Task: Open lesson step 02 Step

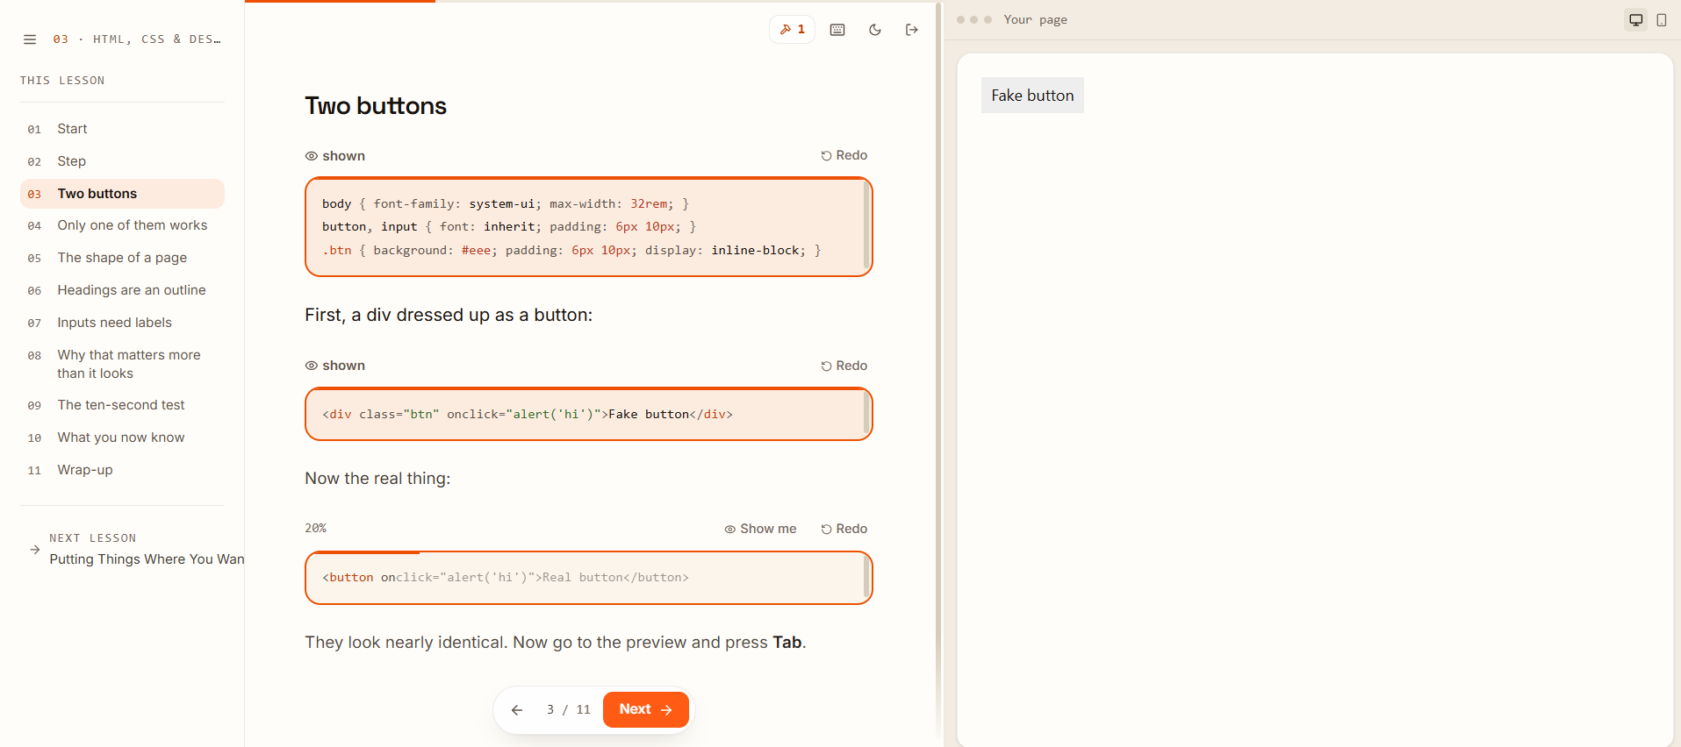Action: pyautogui.click(x=122, y=161)
